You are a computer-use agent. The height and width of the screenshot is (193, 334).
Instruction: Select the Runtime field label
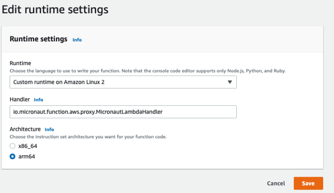[20, 63]
